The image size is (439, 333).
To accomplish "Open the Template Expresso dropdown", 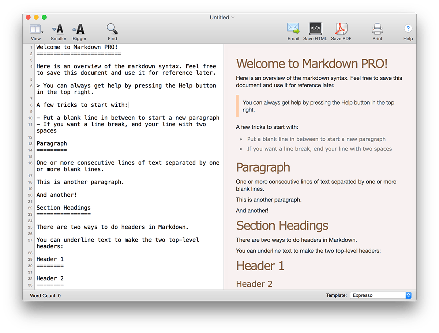I will click(381, 295).
